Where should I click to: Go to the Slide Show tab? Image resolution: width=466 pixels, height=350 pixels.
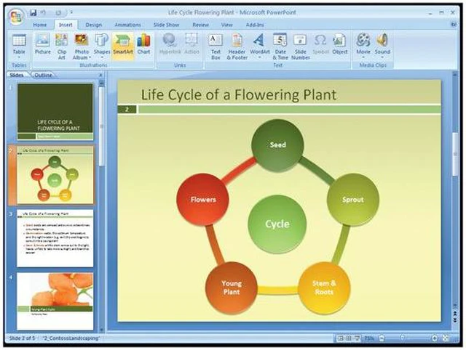(x=167, y=25)
